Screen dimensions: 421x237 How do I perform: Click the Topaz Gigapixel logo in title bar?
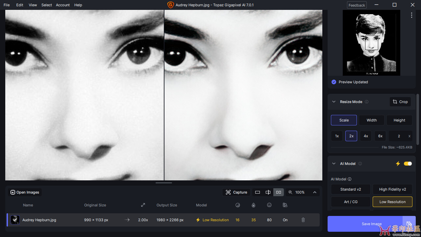[x=170, y=5]
